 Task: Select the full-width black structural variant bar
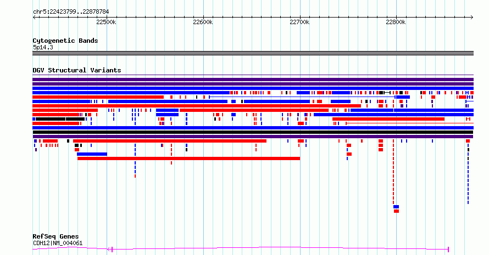[253, 132]
